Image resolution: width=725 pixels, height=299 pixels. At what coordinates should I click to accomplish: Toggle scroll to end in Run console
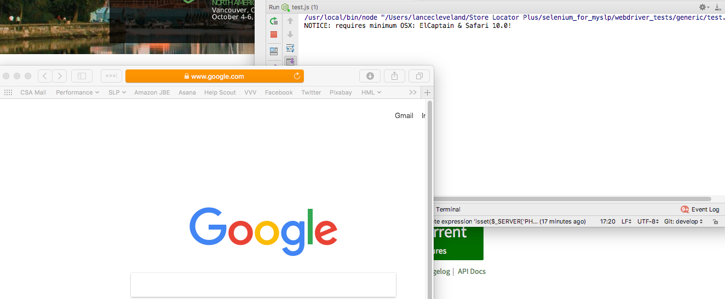click(290, 61)
